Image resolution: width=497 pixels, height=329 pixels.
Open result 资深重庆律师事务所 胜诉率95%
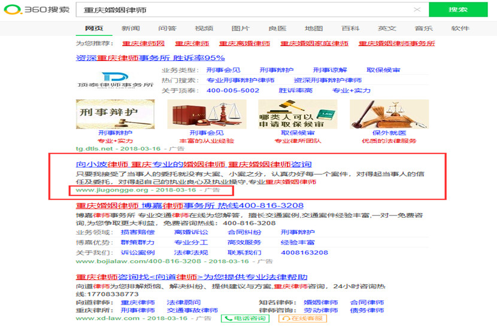150,58
